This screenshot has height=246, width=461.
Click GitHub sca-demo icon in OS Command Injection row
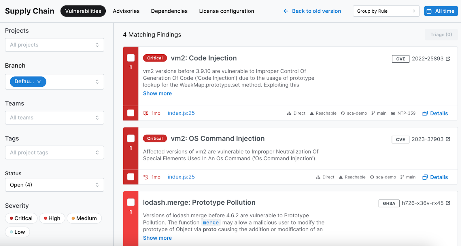[x=372, y=177]
